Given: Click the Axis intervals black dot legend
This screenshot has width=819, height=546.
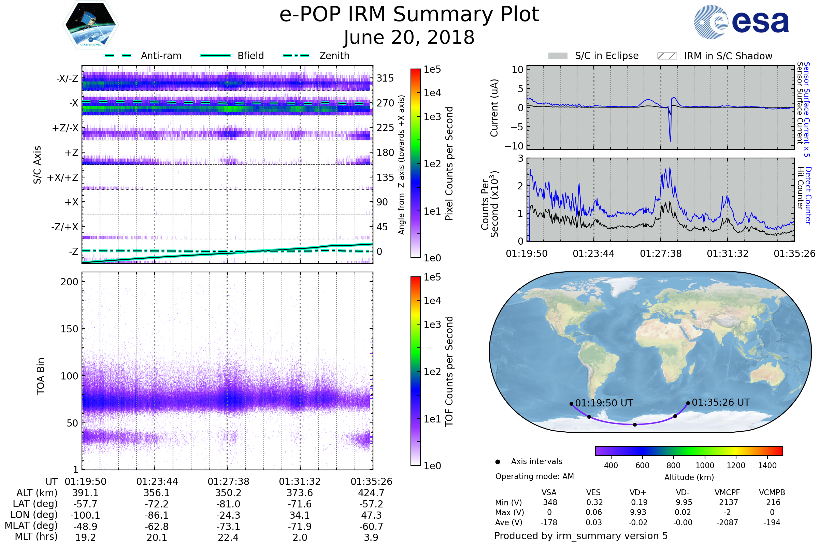Looking at the screenshot, I should click(x=498, y=462).
